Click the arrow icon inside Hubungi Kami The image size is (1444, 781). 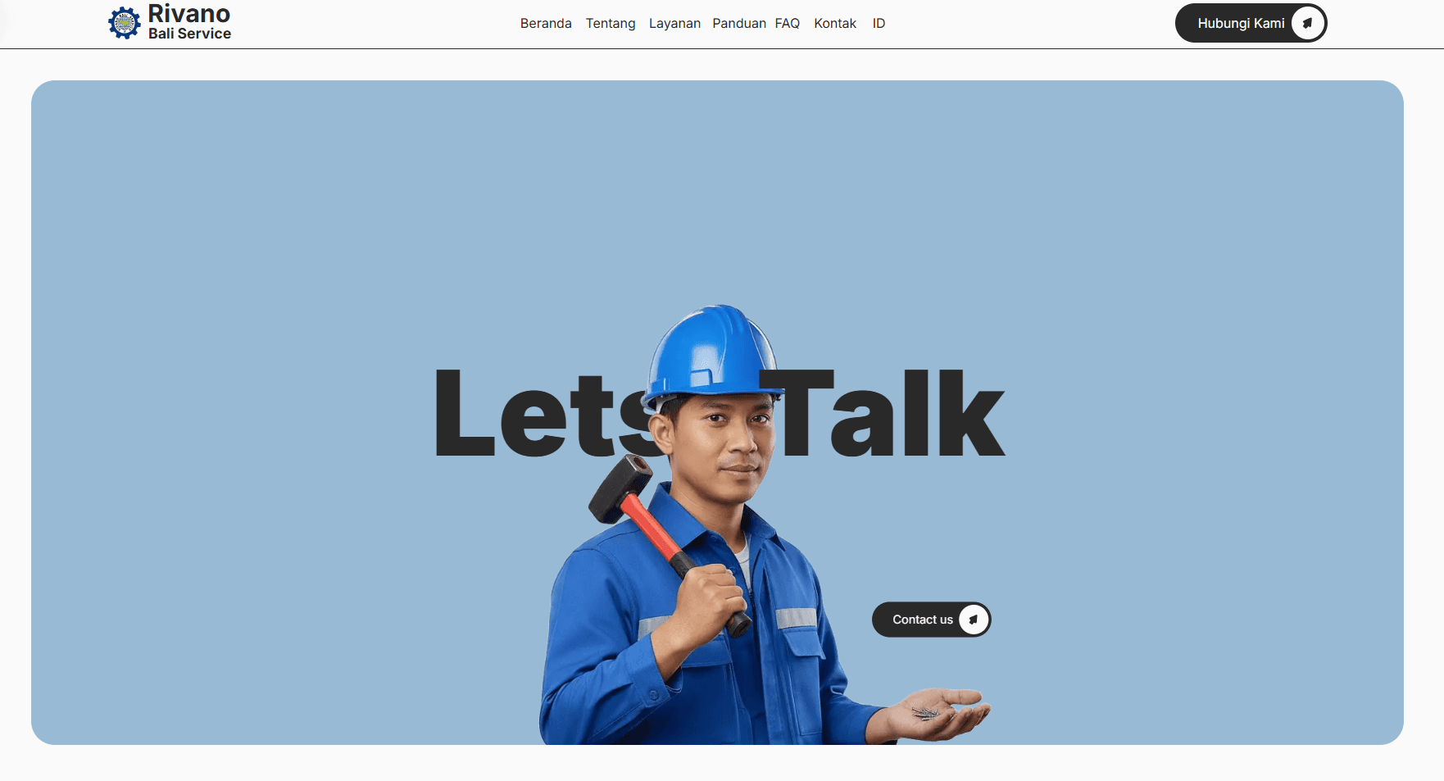(x=1307, y=23)
